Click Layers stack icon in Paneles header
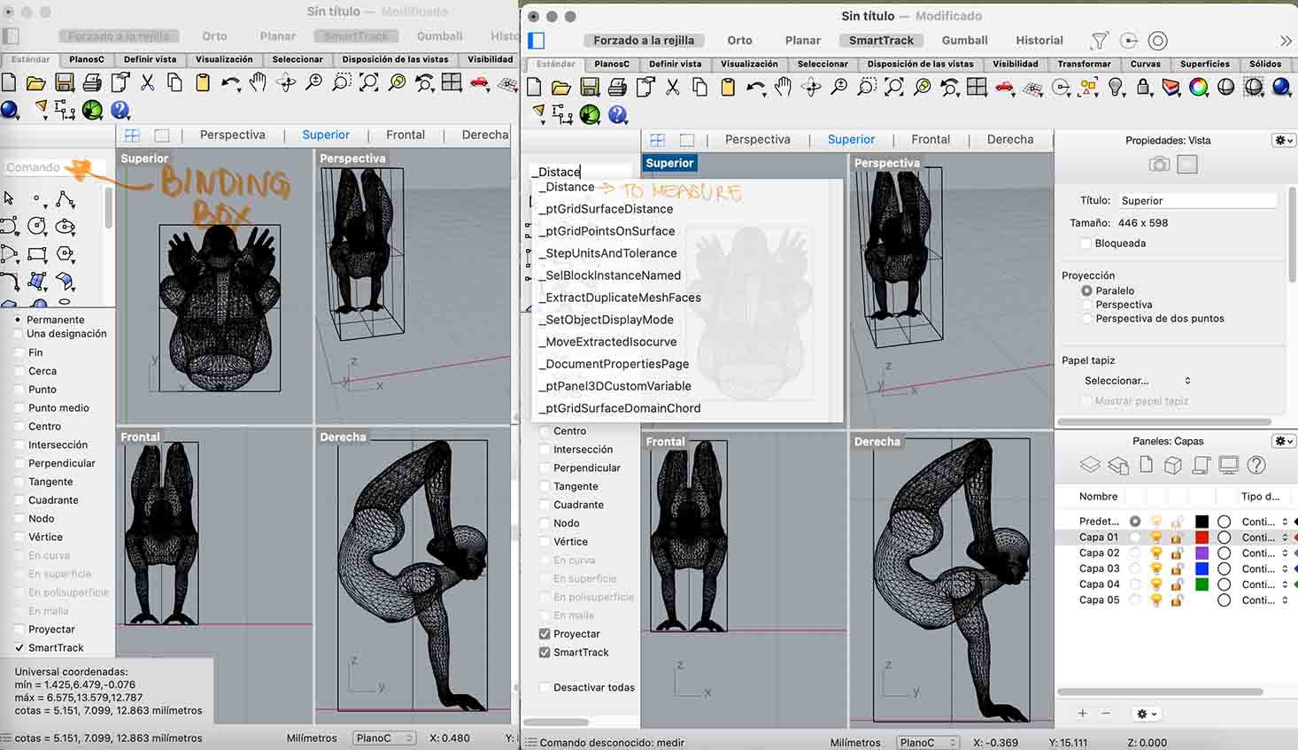The width and height of the screenshot is (1298, 750). 1090,465
